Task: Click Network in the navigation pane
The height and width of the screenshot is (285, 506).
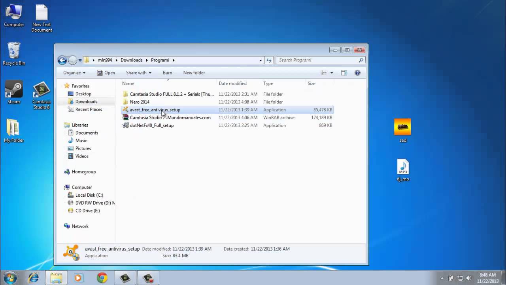Action: point(80,226)
